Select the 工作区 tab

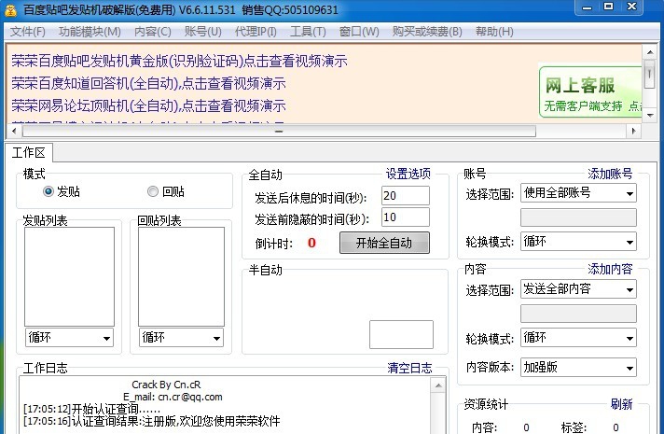(28, 152)
